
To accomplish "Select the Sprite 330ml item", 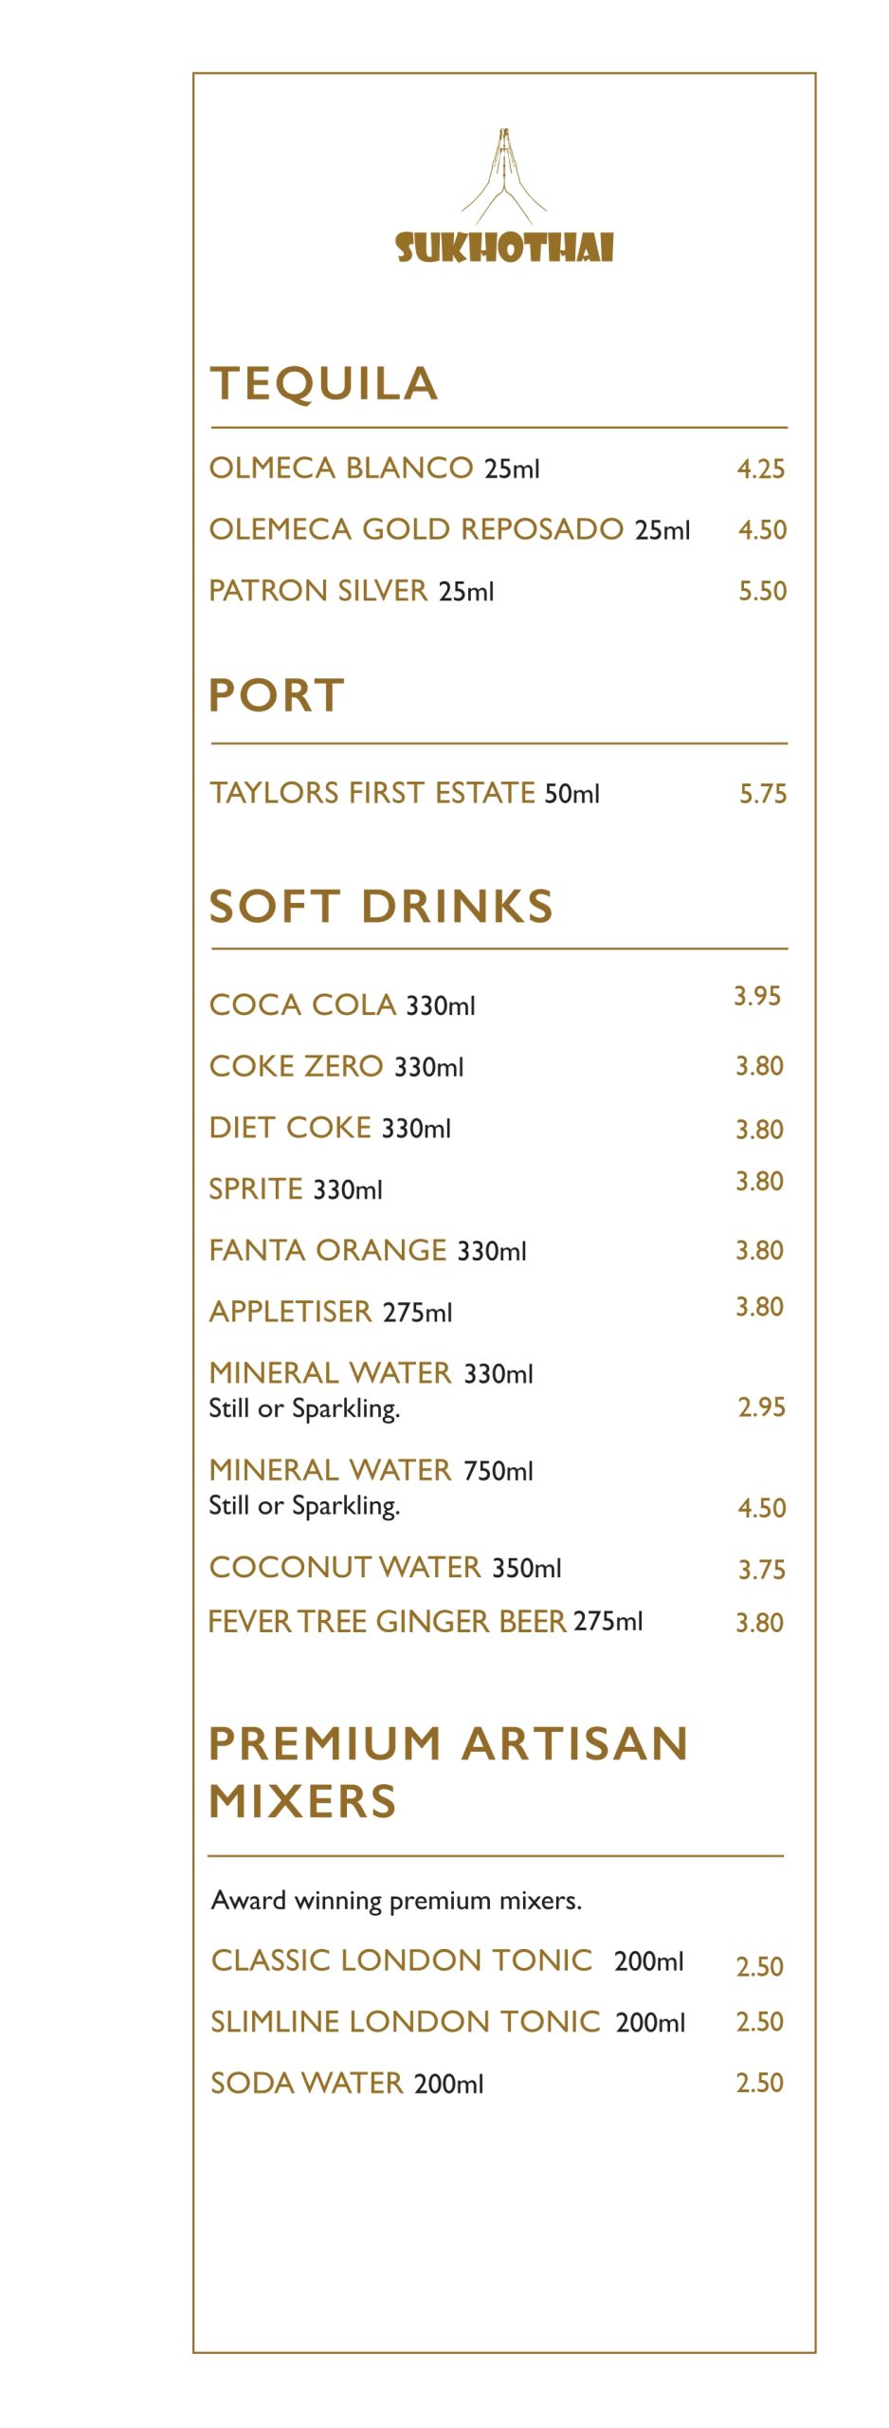I will pyautogui.click(x=295, y=1189).
